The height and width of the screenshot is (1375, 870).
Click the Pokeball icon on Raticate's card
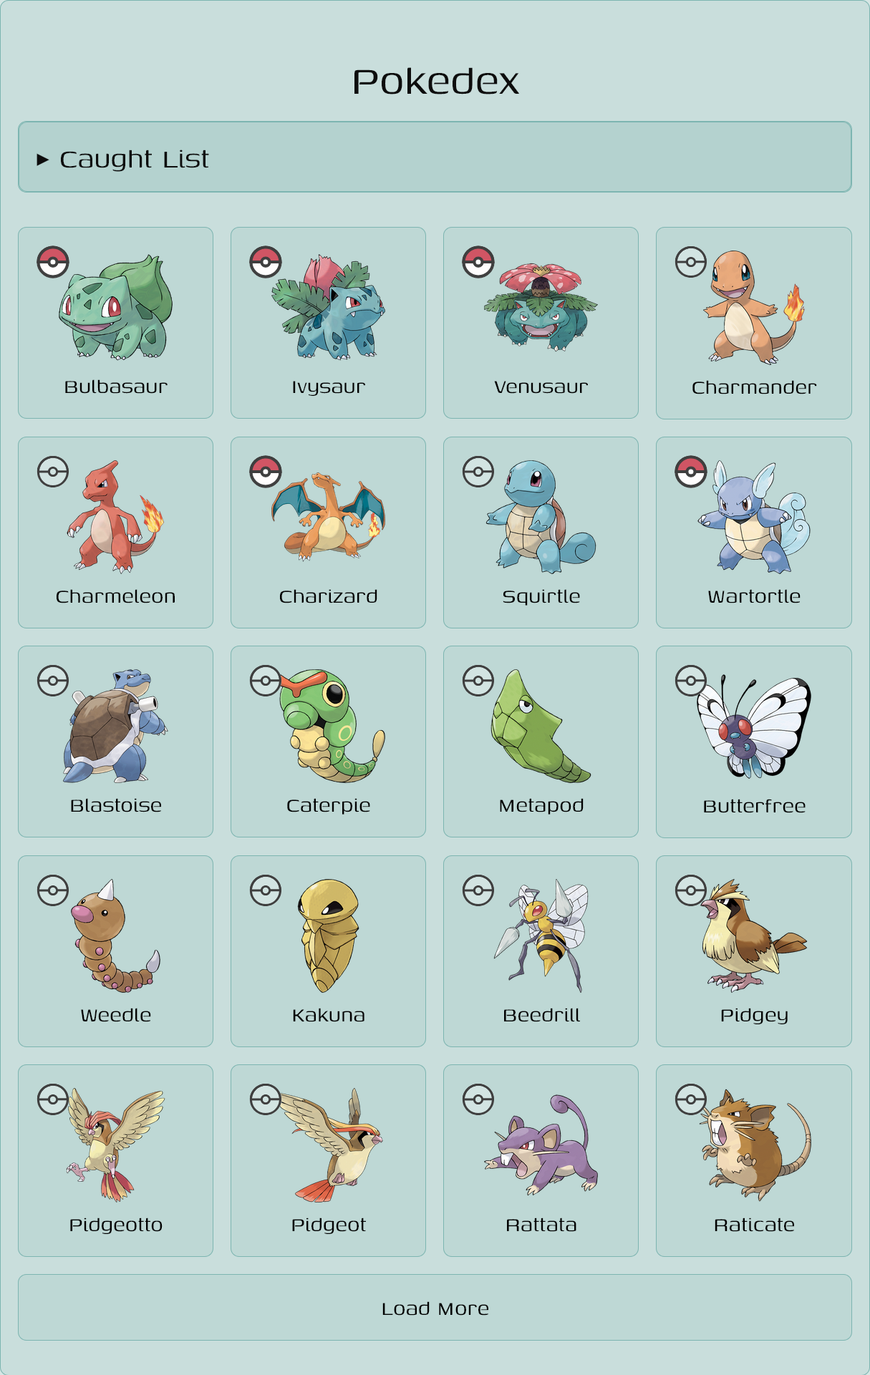point(691,1099)
